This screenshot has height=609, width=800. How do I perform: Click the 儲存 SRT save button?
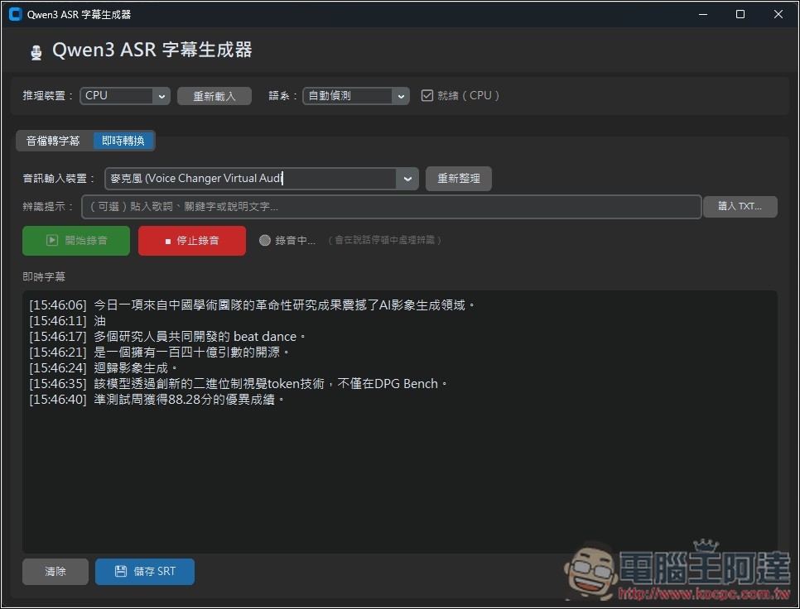point(144,571)
